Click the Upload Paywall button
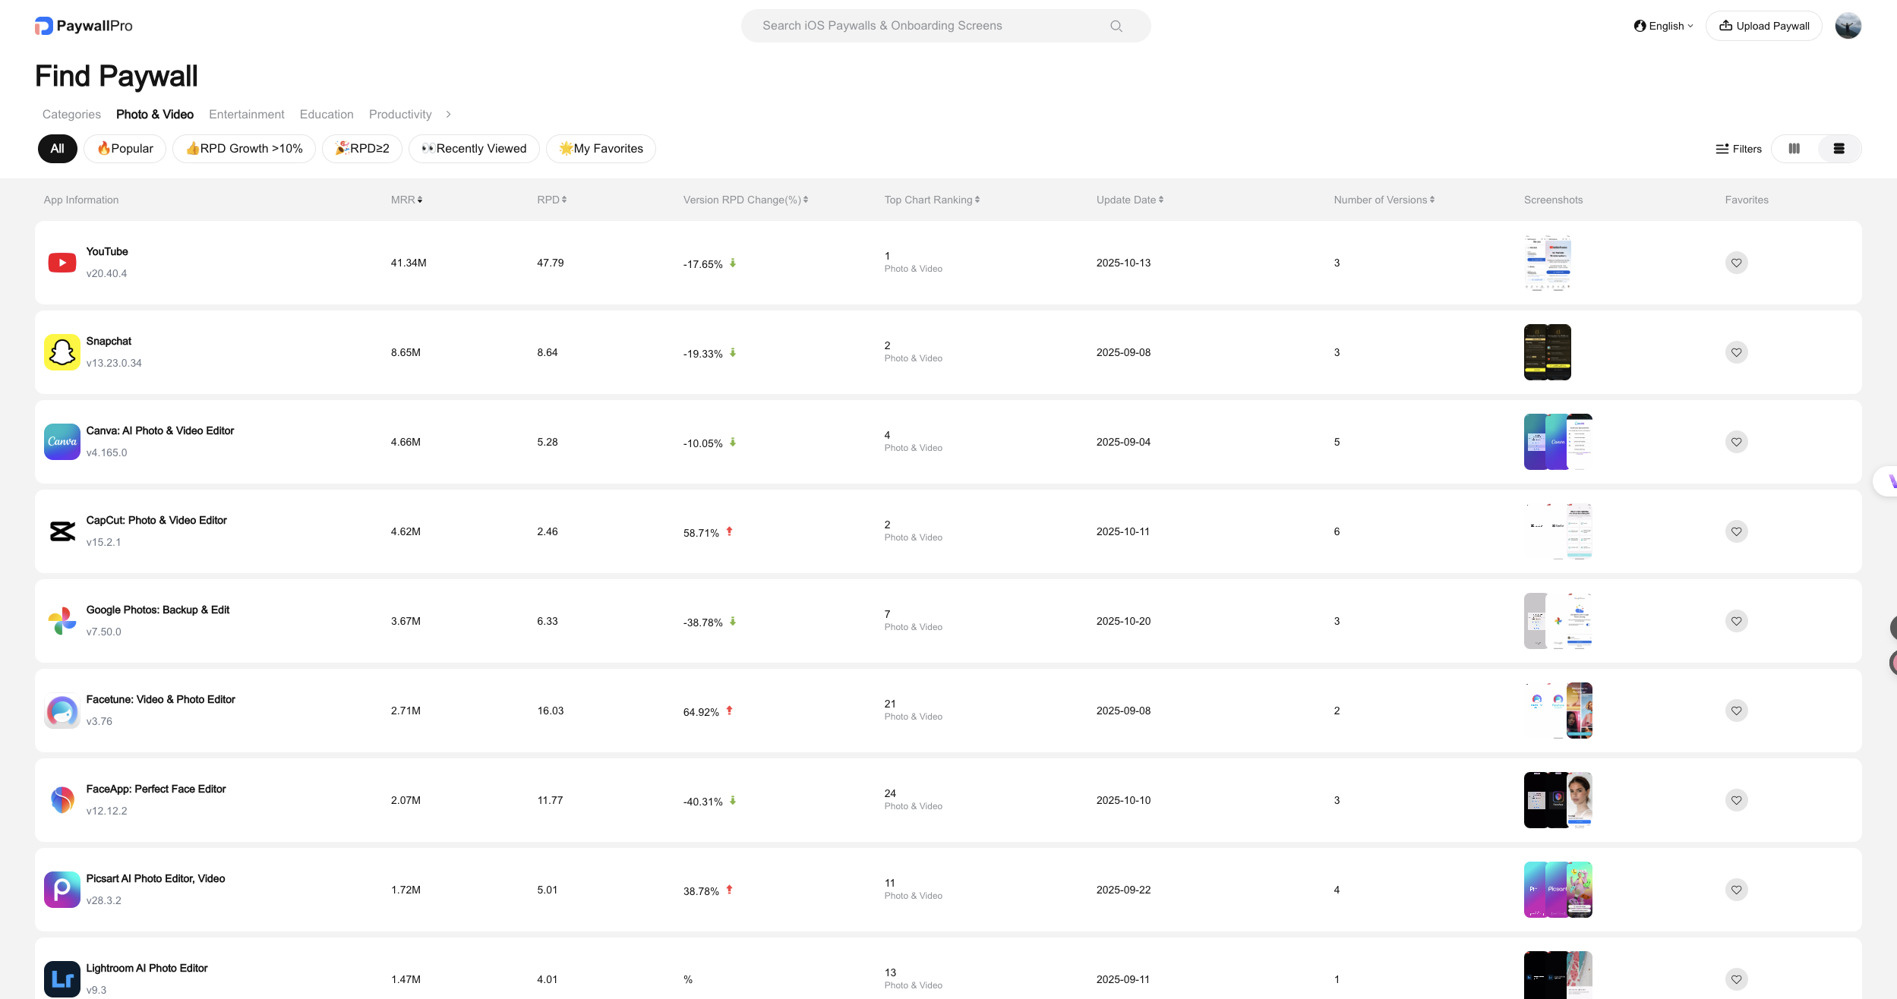1897x999 pixels. tap(1763, 26)
